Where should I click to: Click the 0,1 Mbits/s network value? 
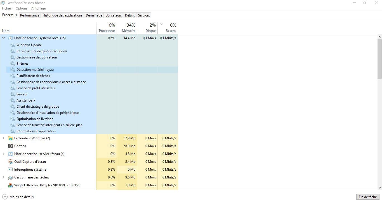168,38
